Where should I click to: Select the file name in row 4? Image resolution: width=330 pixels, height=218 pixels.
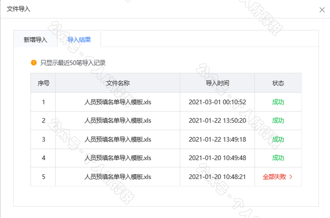pos(118,158)
